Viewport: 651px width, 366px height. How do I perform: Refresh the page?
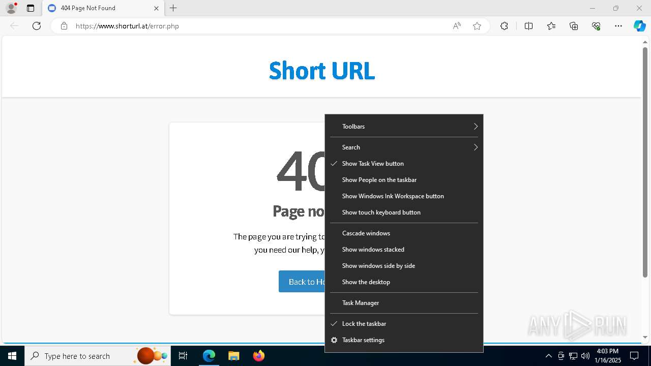tap(37, 26)
